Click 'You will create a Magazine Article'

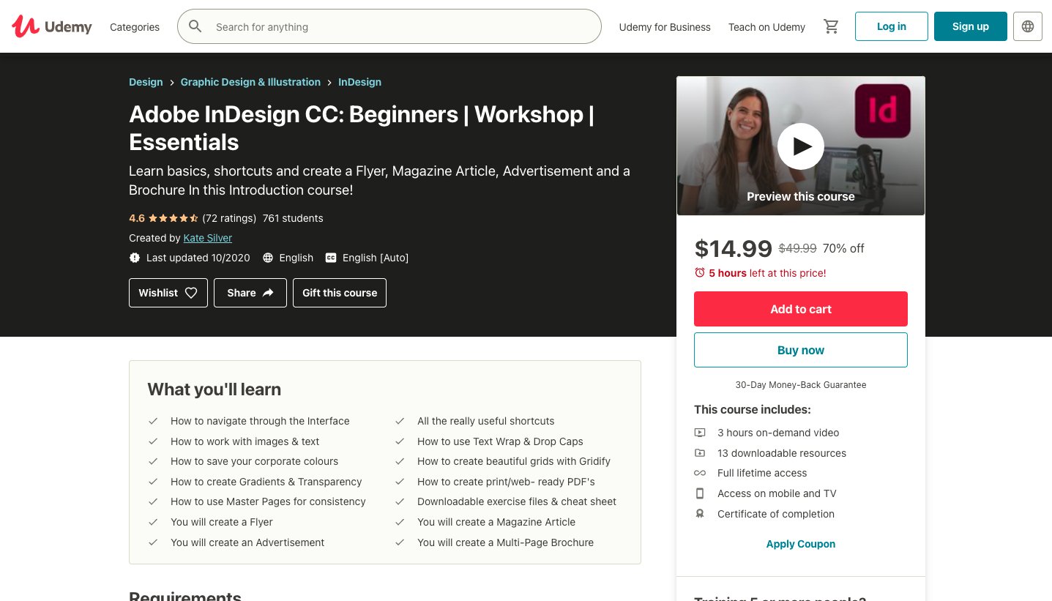click(x=496, y=522)
